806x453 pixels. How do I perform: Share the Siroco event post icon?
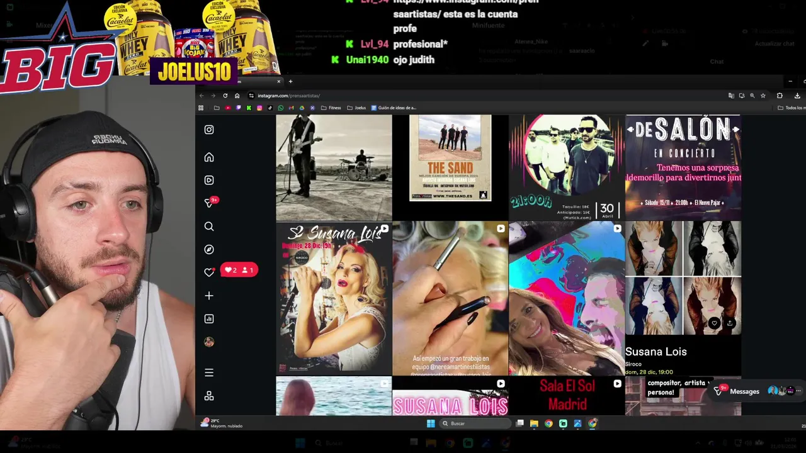(730, 323)
